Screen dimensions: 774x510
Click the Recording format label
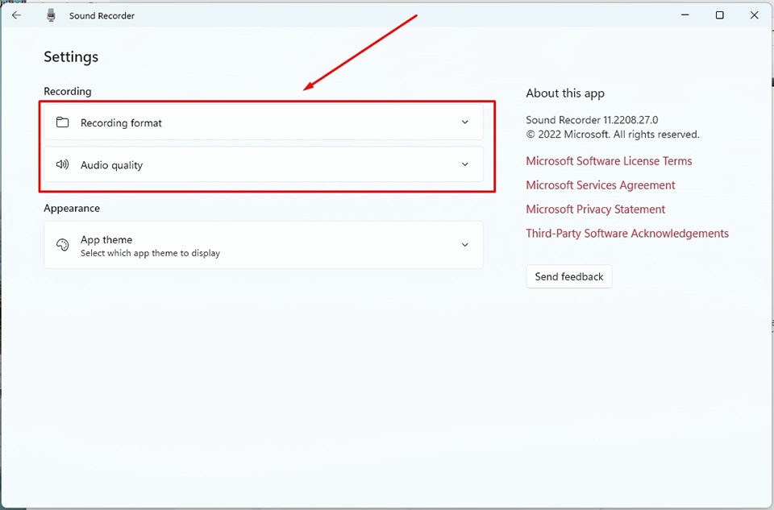click(x=121, y=122)
